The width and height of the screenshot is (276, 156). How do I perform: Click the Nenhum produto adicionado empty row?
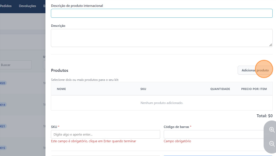click(162, 103)
